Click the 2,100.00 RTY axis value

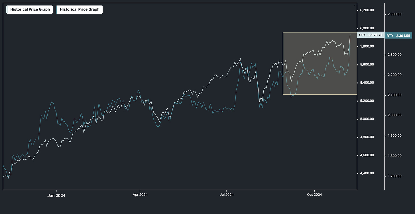pyautogui.click(x=394, y=95)
